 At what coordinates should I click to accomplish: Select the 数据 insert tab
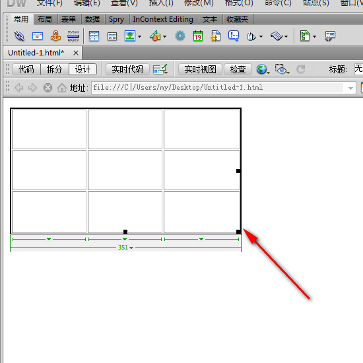pos(92,19)
